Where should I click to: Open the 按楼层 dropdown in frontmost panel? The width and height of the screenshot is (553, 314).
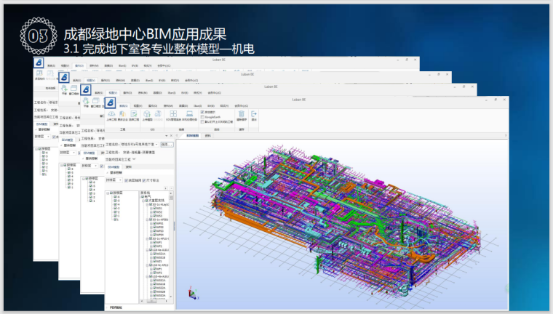click(x=116, y=180)
